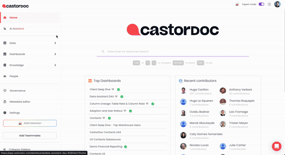Click the Knowledge book icon
The width and height of the screenshot is (285, 155).
pyautogui.click(x=5, y=65)
